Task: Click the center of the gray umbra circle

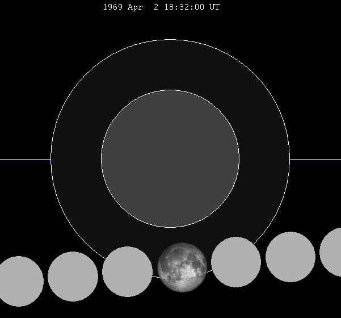Action: click(170, 158)
